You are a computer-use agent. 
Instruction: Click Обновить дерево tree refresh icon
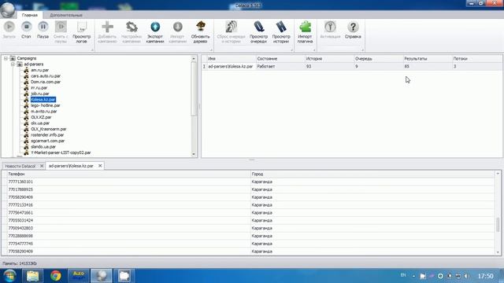[200, 27]
